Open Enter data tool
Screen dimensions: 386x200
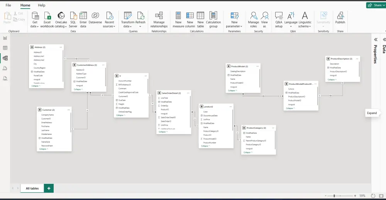tap(83, 20)
